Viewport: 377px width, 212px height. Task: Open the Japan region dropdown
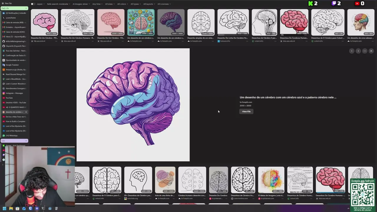pos(40,4)
